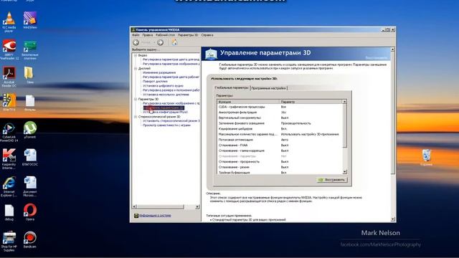Select Установка нескольких дисплеев tree item
The height and width of the screenshot is (258, 459).
coord(166,95)
